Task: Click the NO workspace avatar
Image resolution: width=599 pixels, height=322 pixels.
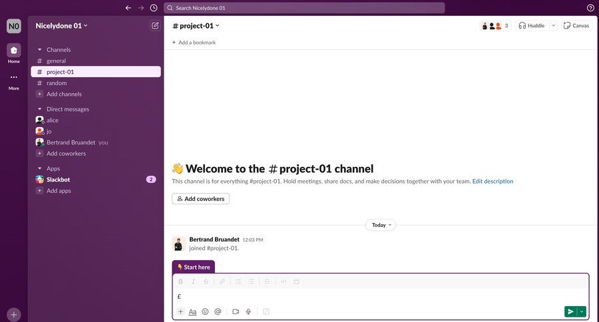Action: (x=14, y=26)
